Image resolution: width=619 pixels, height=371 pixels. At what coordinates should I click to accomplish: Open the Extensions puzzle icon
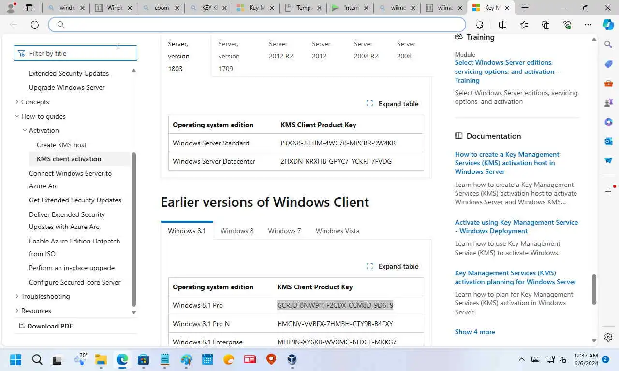point(479,25)
